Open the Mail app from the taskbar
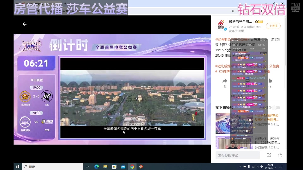This screenshot has width=303, height=170. [123, 167]
